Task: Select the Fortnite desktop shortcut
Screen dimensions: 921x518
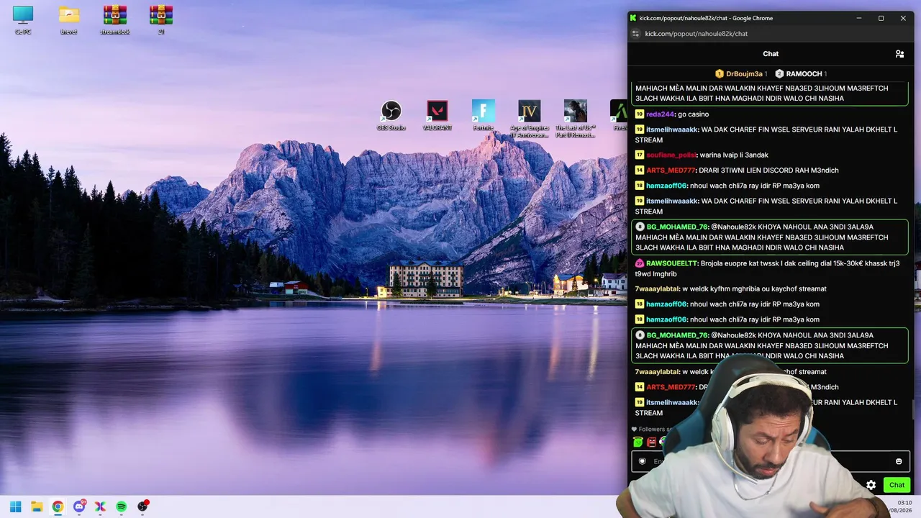Action: pyautogui.click(x=484, y=115)
